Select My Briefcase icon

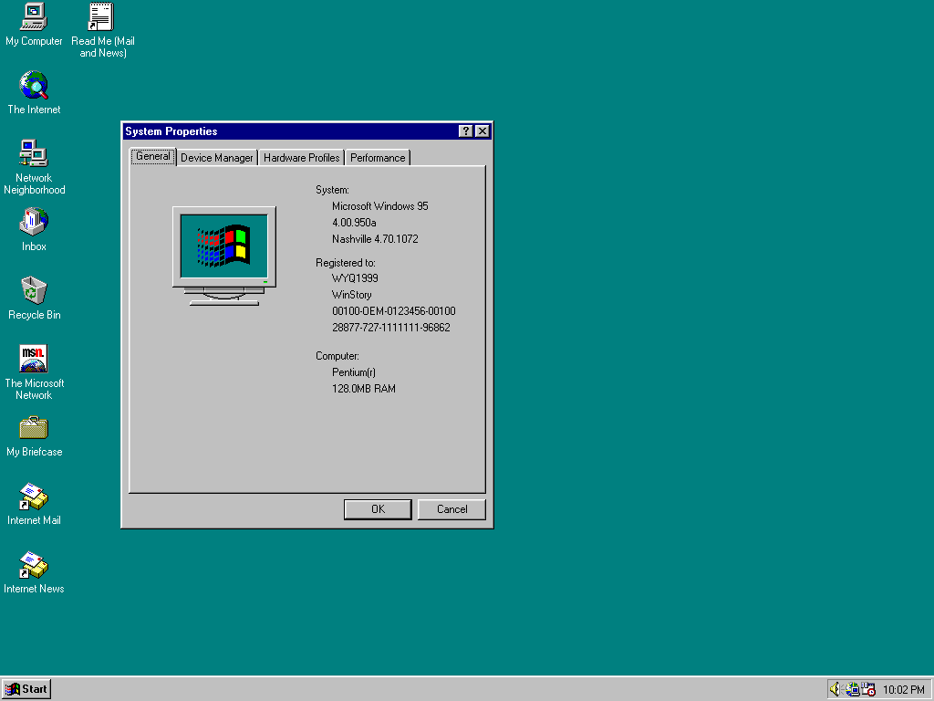point(34,428)
